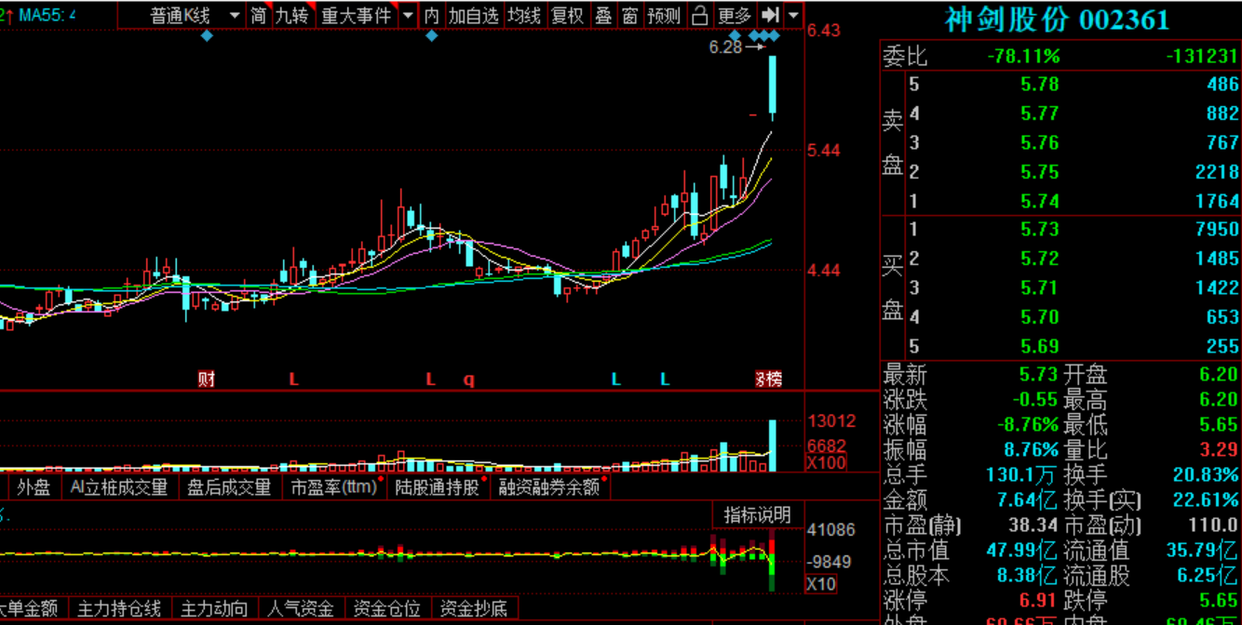
Task: Toggle the 窗 window button
Action: (x=630, y=15)
